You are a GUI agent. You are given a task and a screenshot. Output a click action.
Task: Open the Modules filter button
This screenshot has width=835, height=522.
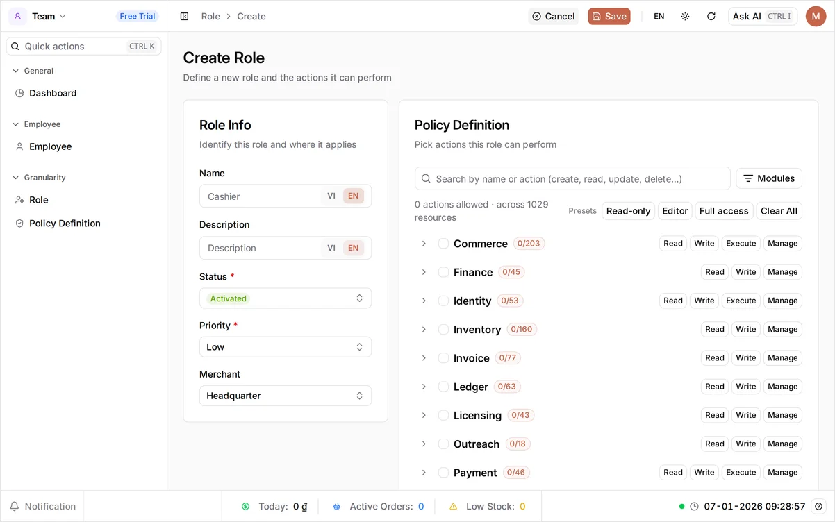(769, 178)
